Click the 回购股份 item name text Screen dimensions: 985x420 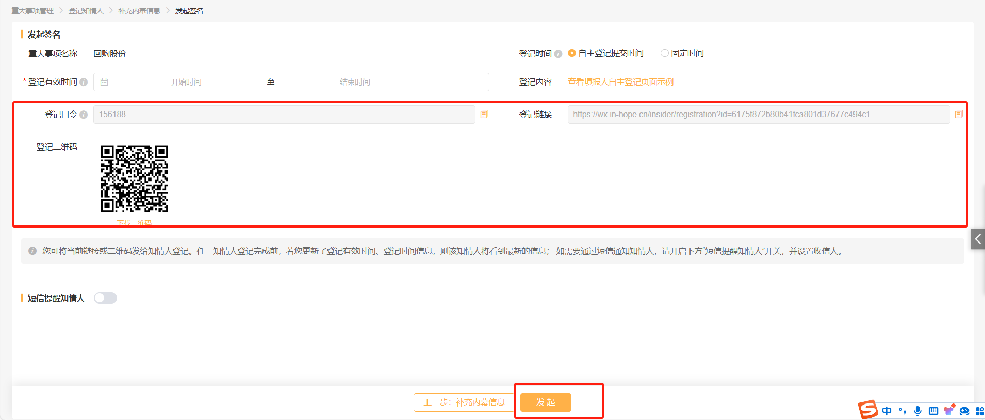tap(110, 54)
